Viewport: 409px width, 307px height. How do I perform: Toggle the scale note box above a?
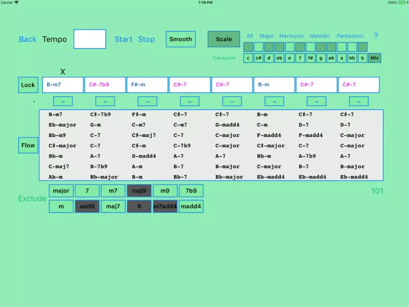point(342,47)
